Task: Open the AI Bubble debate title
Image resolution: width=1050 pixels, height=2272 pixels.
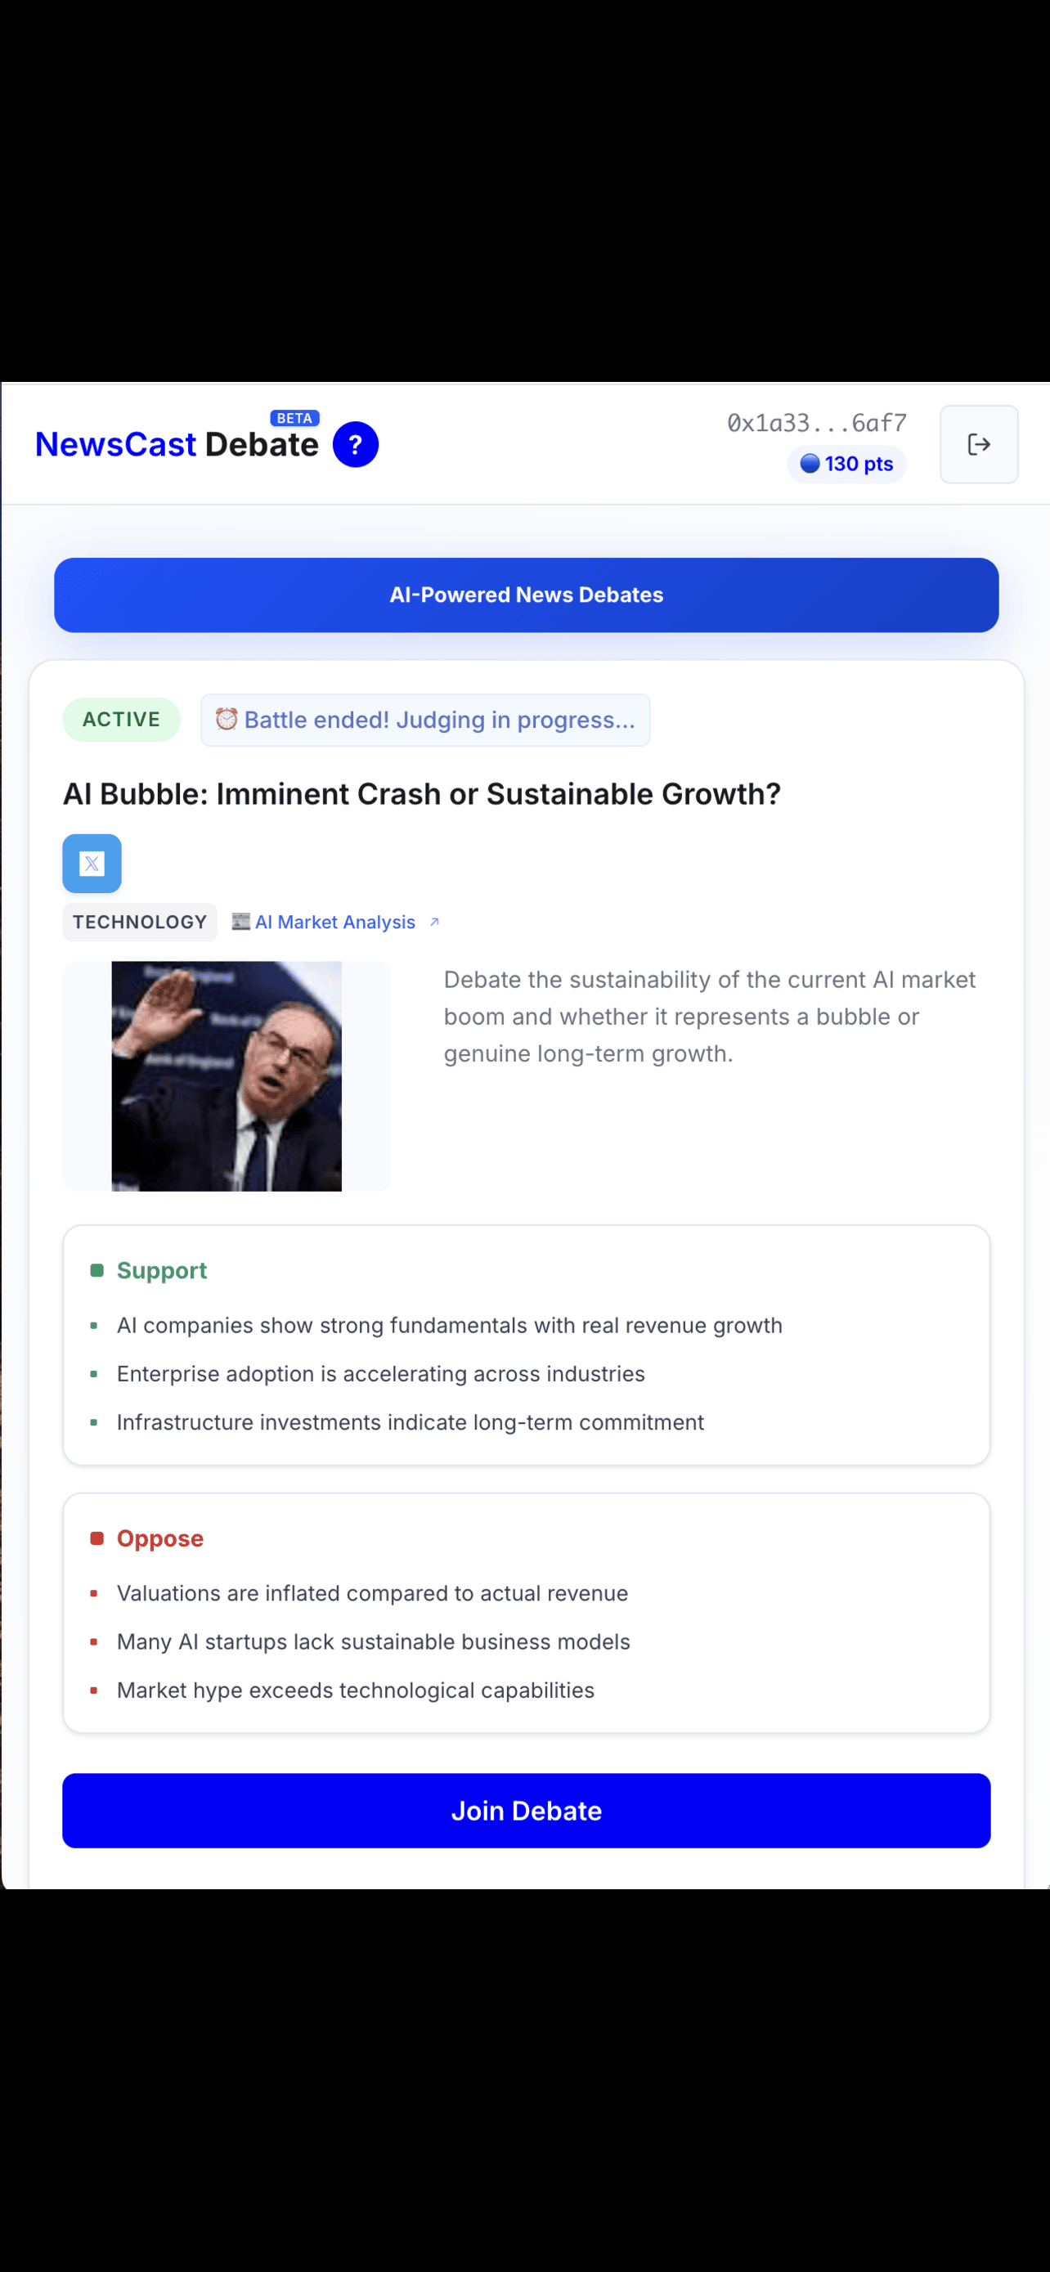Action: [x=421, y=794]
